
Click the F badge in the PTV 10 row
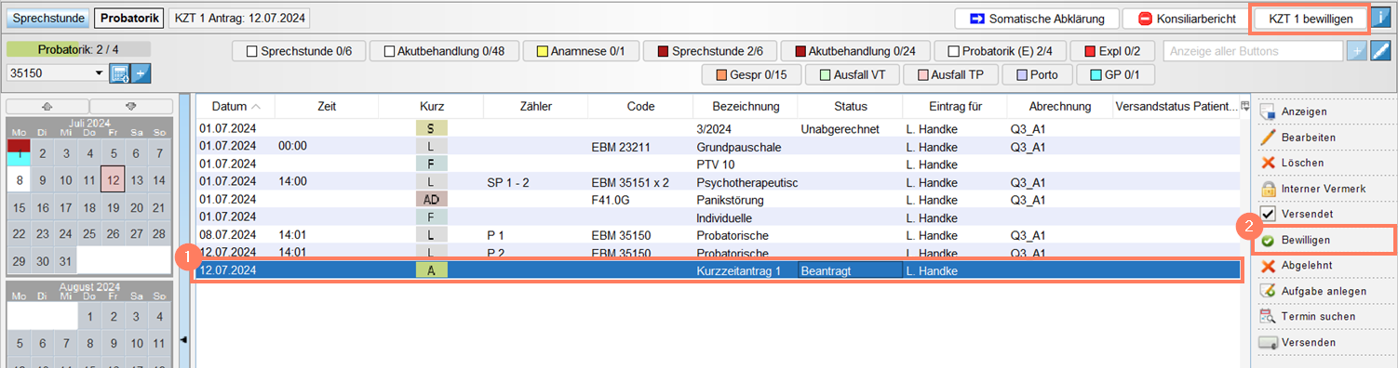[431, 164]
